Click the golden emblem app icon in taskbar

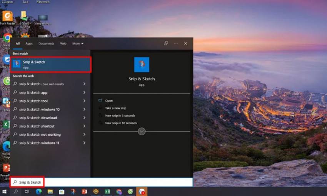[96, 191]
